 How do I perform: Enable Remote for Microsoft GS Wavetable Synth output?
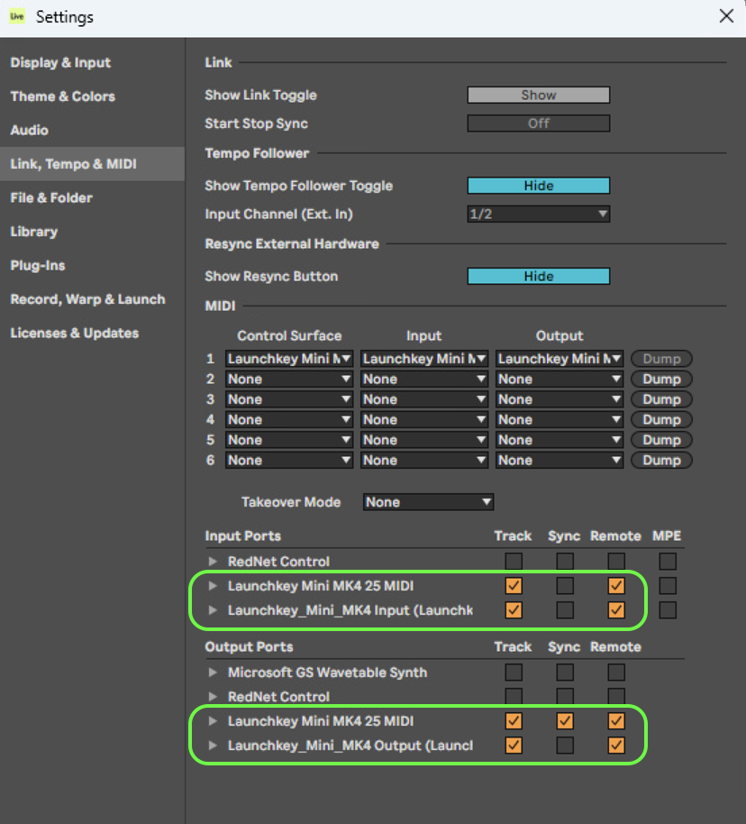tap(616, 673)
